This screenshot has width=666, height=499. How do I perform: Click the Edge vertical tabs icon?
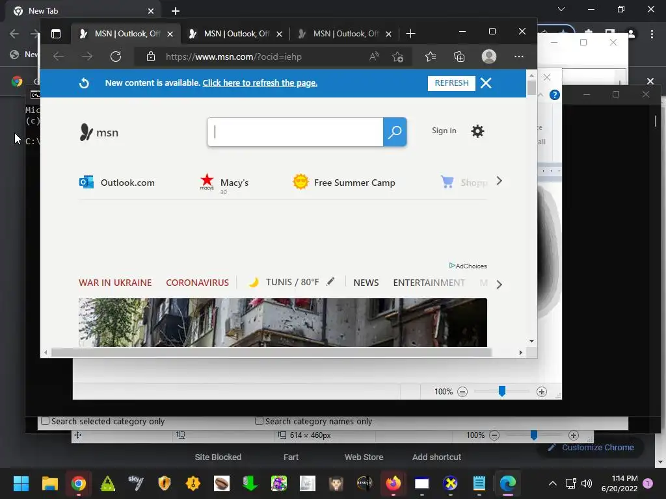point(56,34)
